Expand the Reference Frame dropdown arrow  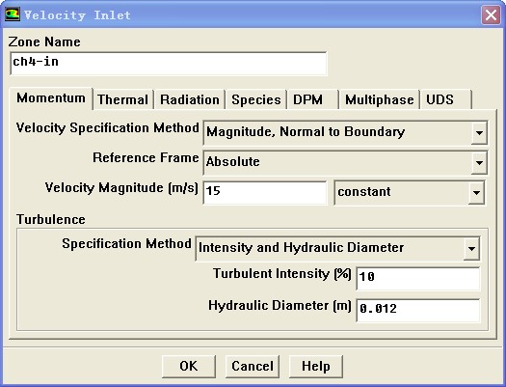pyautogui.click(x=479, y=162)
